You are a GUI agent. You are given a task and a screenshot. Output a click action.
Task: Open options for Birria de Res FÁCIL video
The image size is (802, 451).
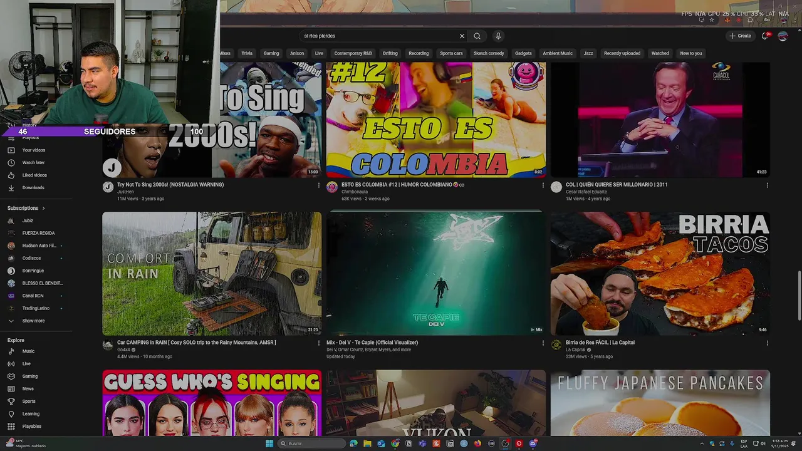point(767,343)
